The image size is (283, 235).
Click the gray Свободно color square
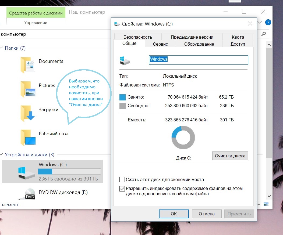pos(122,106)
